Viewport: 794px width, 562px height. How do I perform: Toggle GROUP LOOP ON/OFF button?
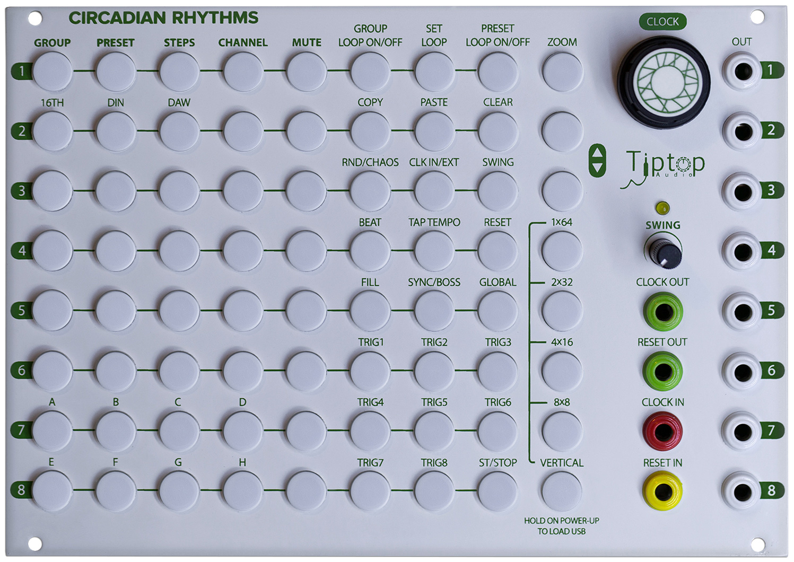pyautogui.click(x=370, y=71)
